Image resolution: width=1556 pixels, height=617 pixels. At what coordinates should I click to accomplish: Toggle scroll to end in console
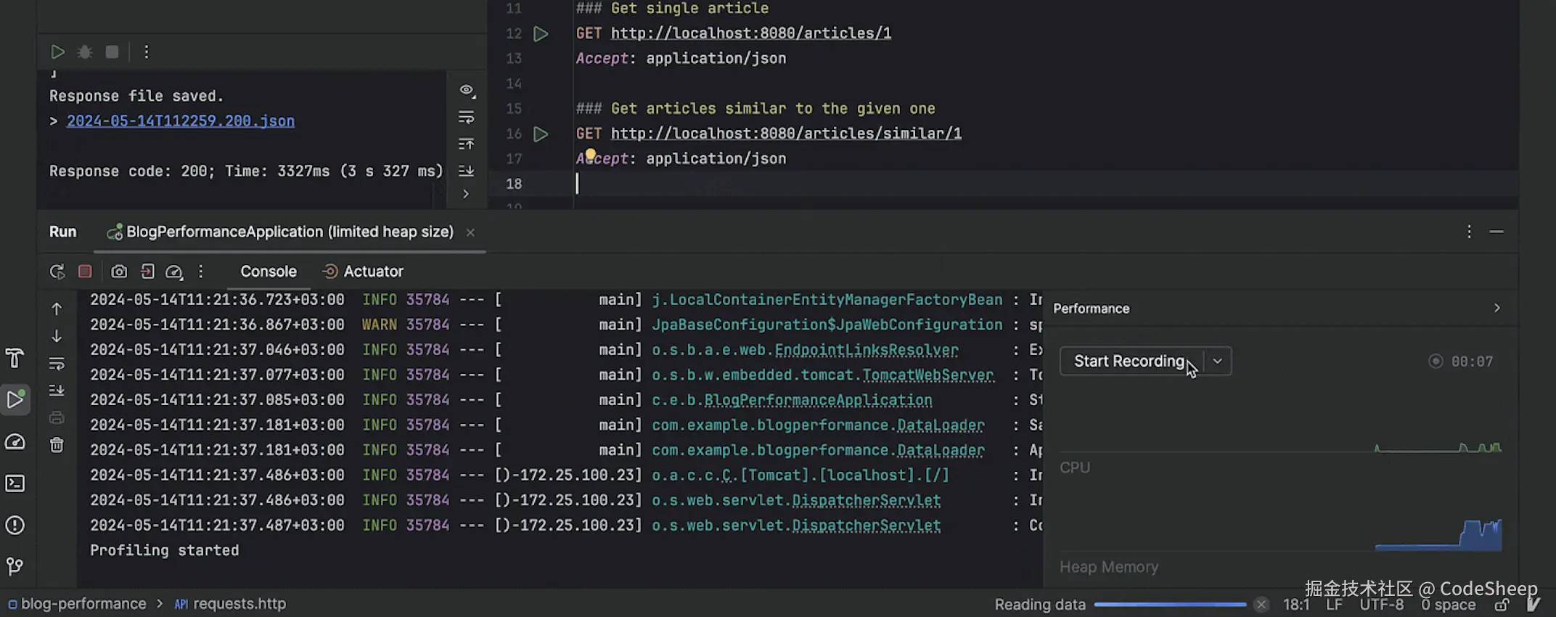tap(57, 391)
